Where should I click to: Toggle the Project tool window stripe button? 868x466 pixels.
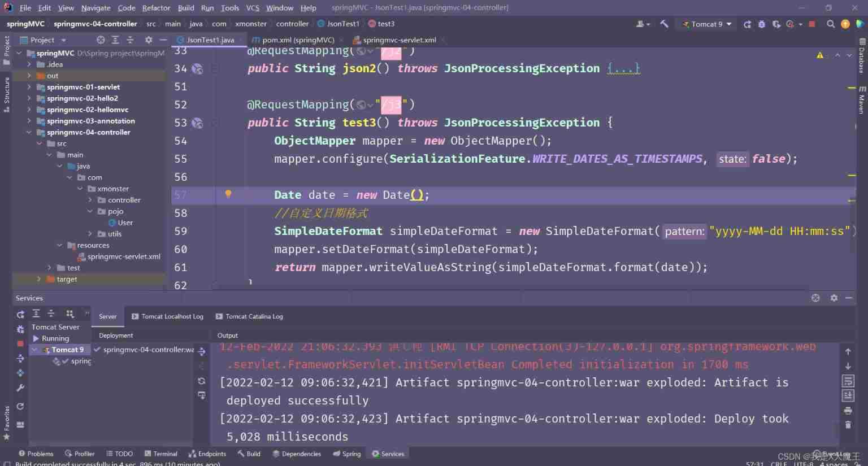point(7,51)
